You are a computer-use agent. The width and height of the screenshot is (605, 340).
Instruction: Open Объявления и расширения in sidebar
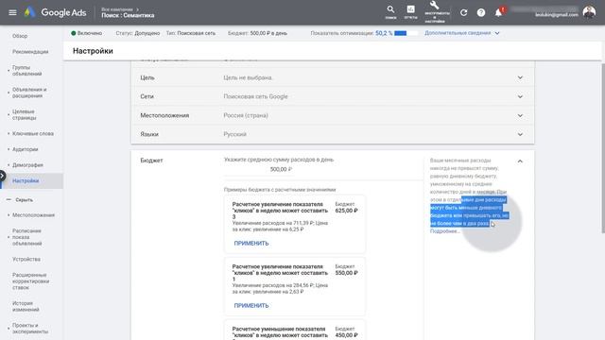[x=29, y=93]
